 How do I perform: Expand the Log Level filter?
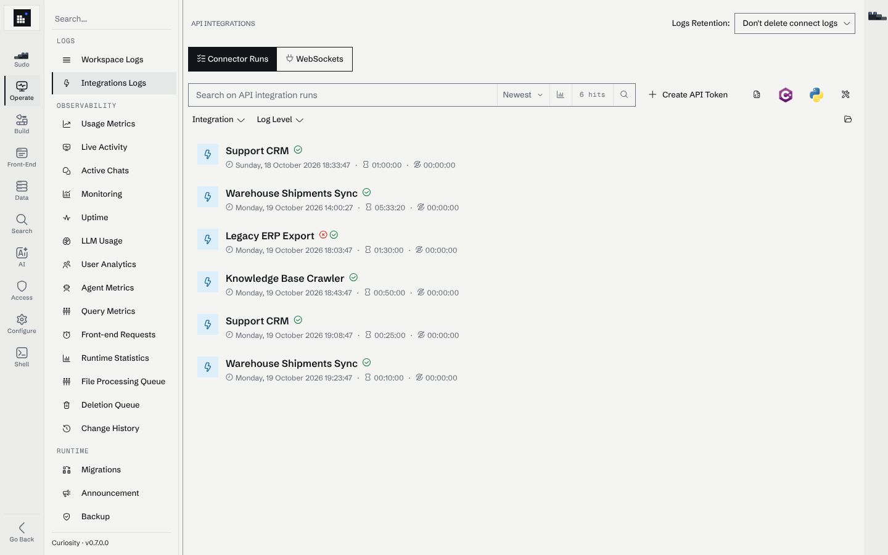(x=280, y=120)
